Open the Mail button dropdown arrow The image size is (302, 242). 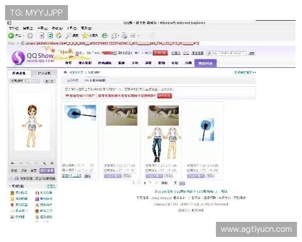click(119, 36)
